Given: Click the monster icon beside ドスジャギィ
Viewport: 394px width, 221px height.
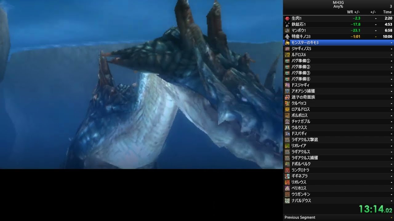Looking at the screenshot, I should pos(287,85).
